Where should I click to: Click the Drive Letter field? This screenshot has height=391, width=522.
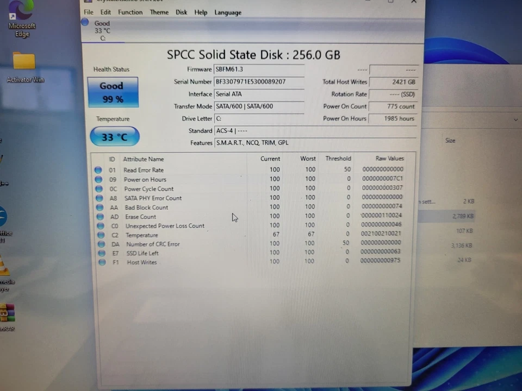[x=259, y=119]
